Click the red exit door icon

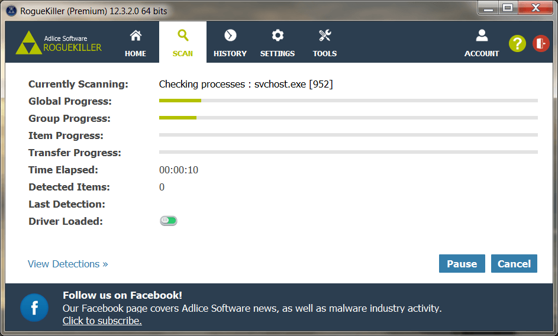(541, 43)
